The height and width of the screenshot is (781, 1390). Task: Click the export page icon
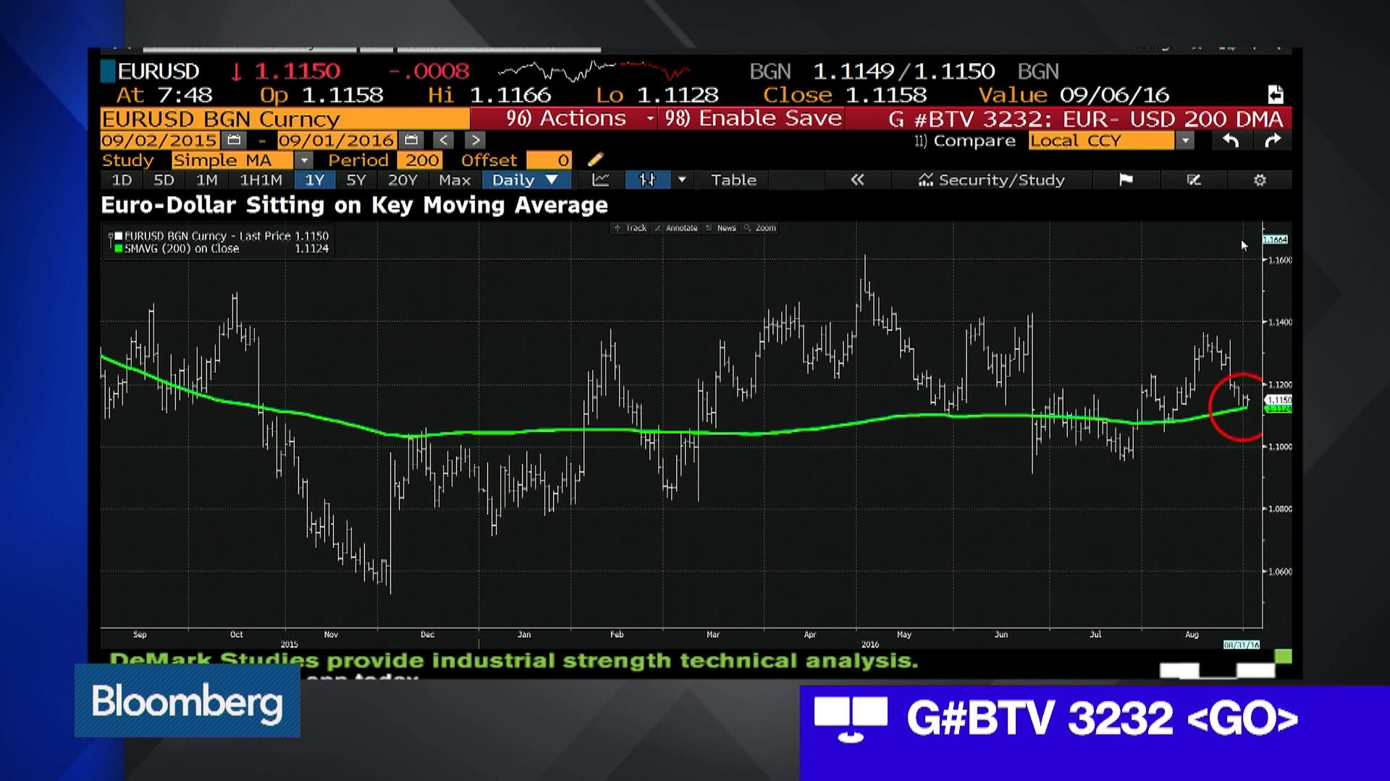pos(1276,95)
